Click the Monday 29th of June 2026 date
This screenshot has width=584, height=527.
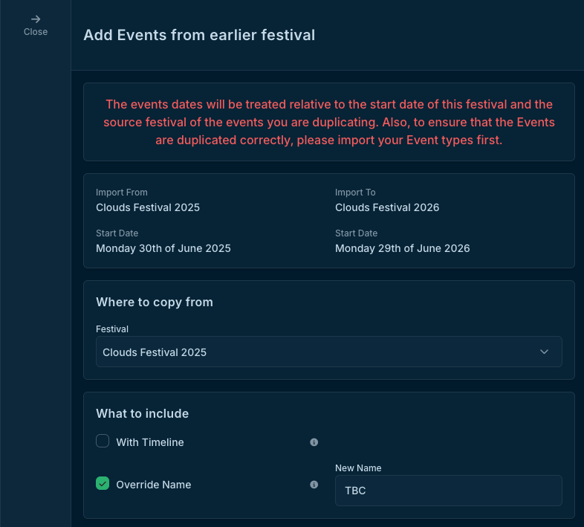[403, 248]
